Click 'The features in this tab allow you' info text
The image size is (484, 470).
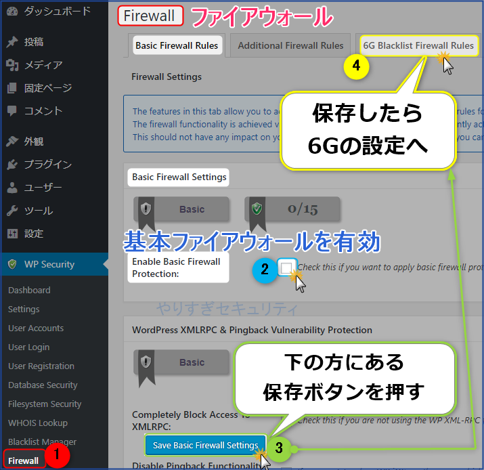pos(206,112)
